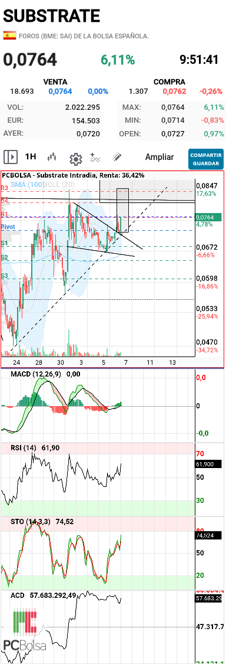The width and height of the screenshot is (226, 664).
Task: Open the Foros de la Bolsa Española link
Action: (84, 36)
